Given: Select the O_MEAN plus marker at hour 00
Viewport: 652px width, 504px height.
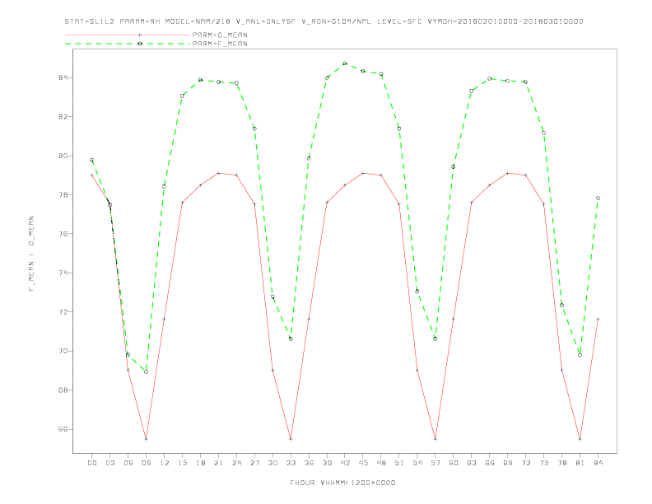Looking at the screenshot, I should click(92, 175).
